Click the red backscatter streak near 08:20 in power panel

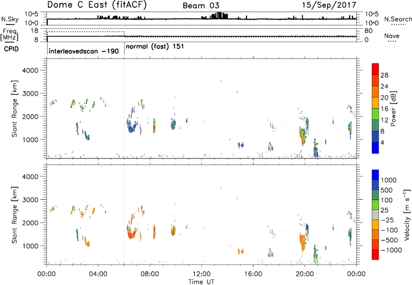click(x=154, y=126)
